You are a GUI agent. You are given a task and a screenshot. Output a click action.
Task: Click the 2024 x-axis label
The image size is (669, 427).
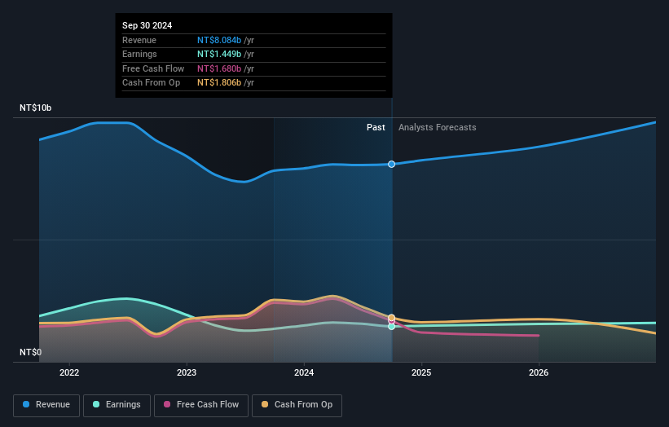pyautogui.click(x=304, y=373)
